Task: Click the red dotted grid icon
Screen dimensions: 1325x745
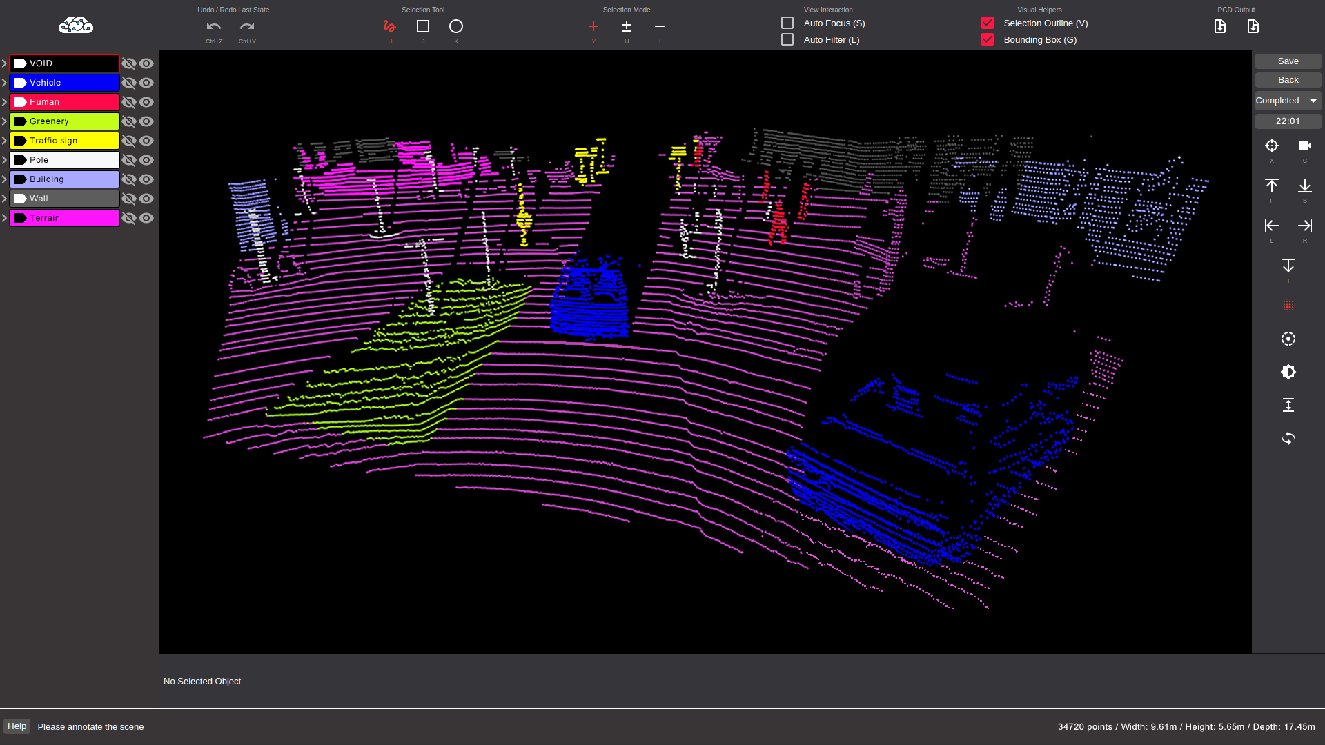Action: pyautogui.click(x=1288, y=306)
